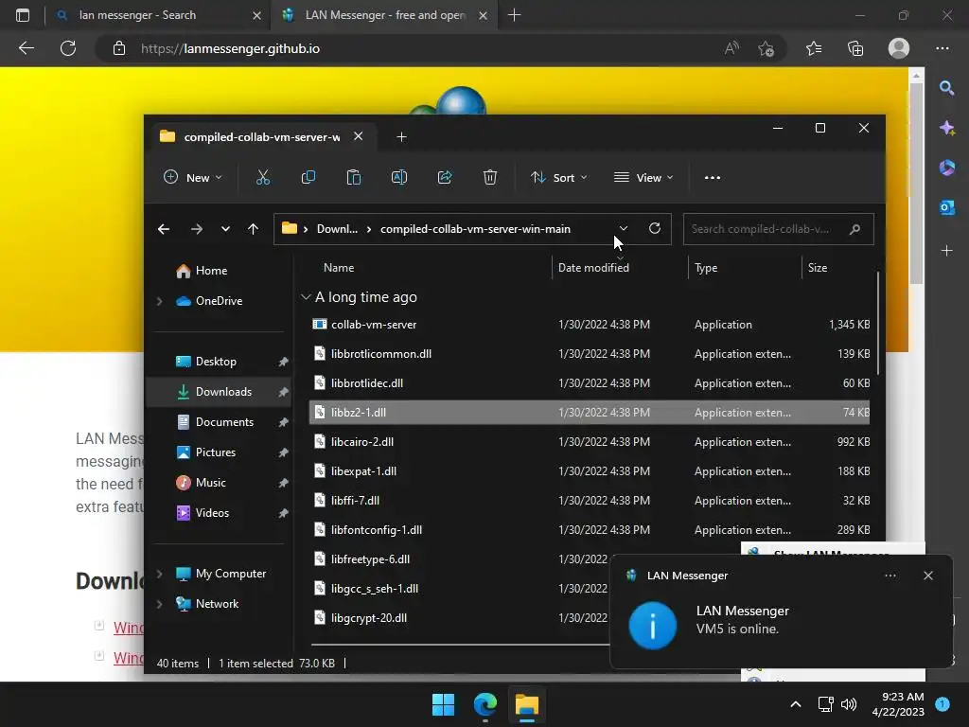Show hidden system tray icons
This screenshot has width=969, height=727.
pos(796,704)
